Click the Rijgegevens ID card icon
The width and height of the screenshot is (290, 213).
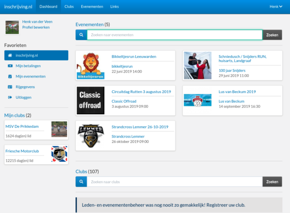pyautogui.click(x=10, y=87)
